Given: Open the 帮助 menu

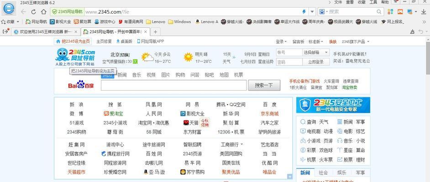Looking at the screenshot, I should tap(385, 2).
